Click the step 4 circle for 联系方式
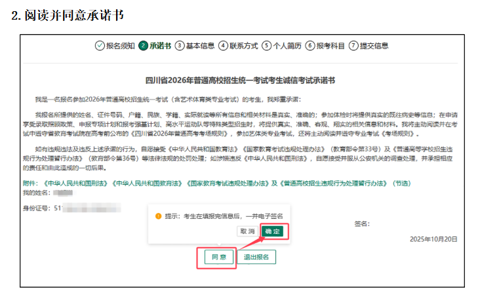Image resolution: width=480 pixels, height=304 pixels. (223, 46)
